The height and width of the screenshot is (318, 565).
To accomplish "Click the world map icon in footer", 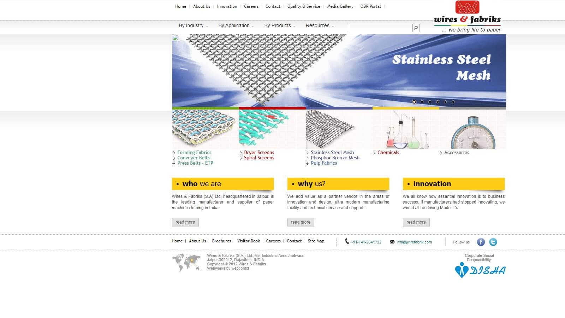I will tap(186, 263).
